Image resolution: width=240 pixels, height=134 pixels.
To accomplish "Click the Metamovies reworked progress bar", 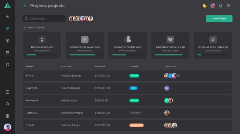I will [85, 55].
